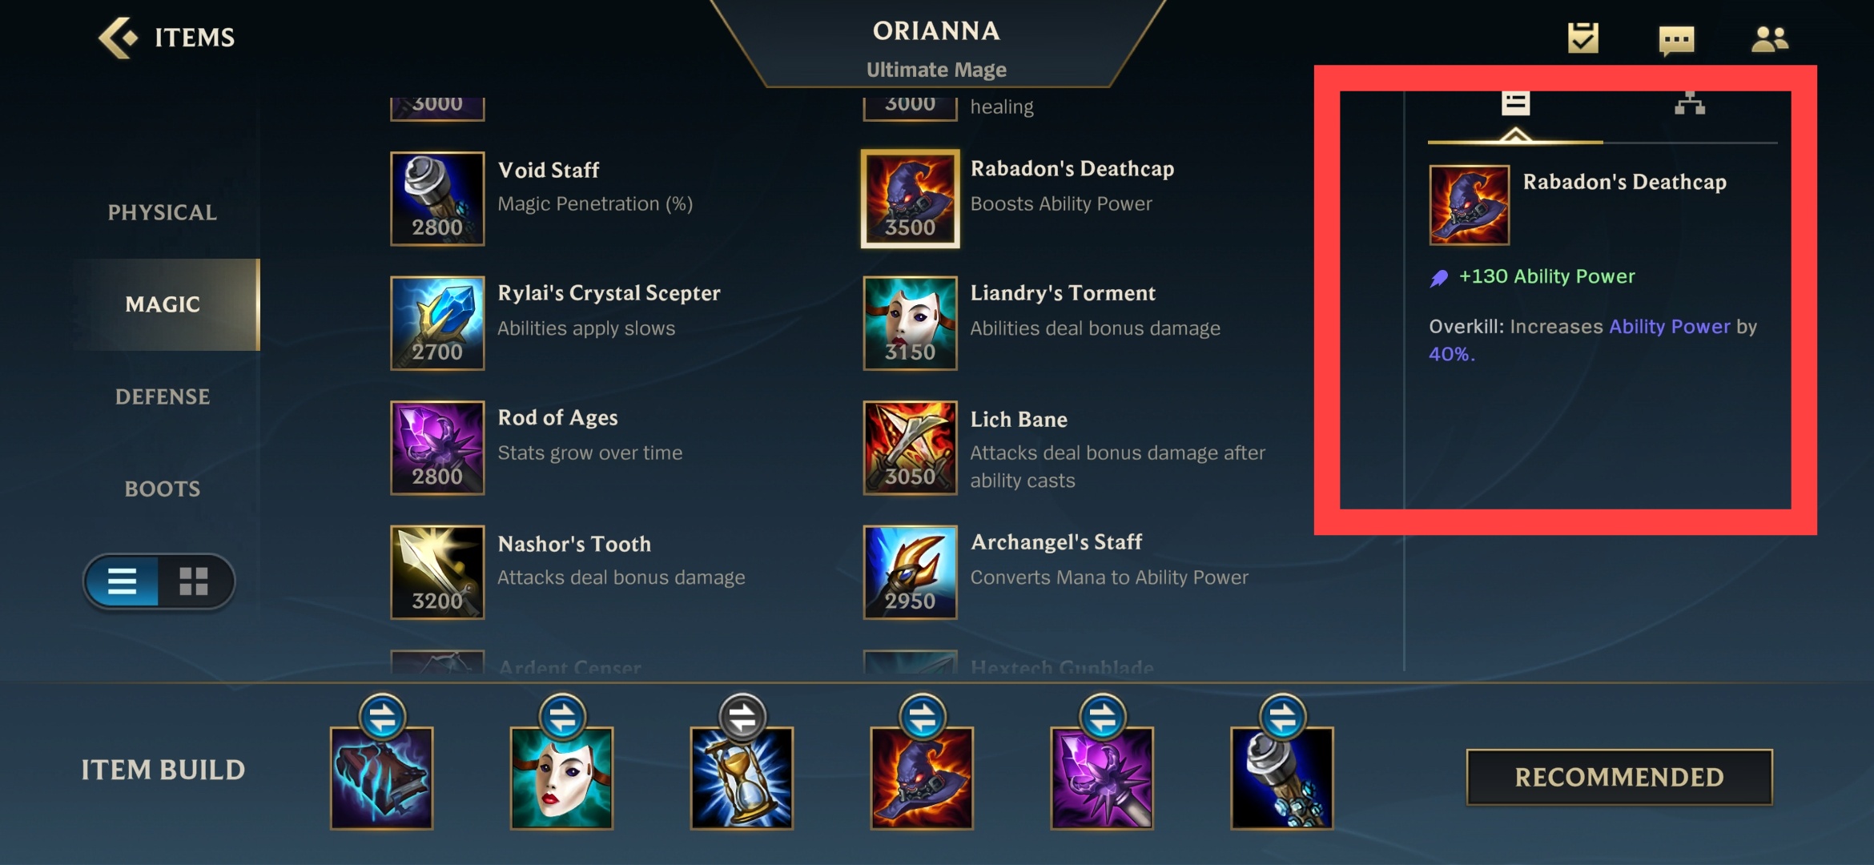Click the Recommended button
Screen dimensions: 1874x865
click(1619, 777)
